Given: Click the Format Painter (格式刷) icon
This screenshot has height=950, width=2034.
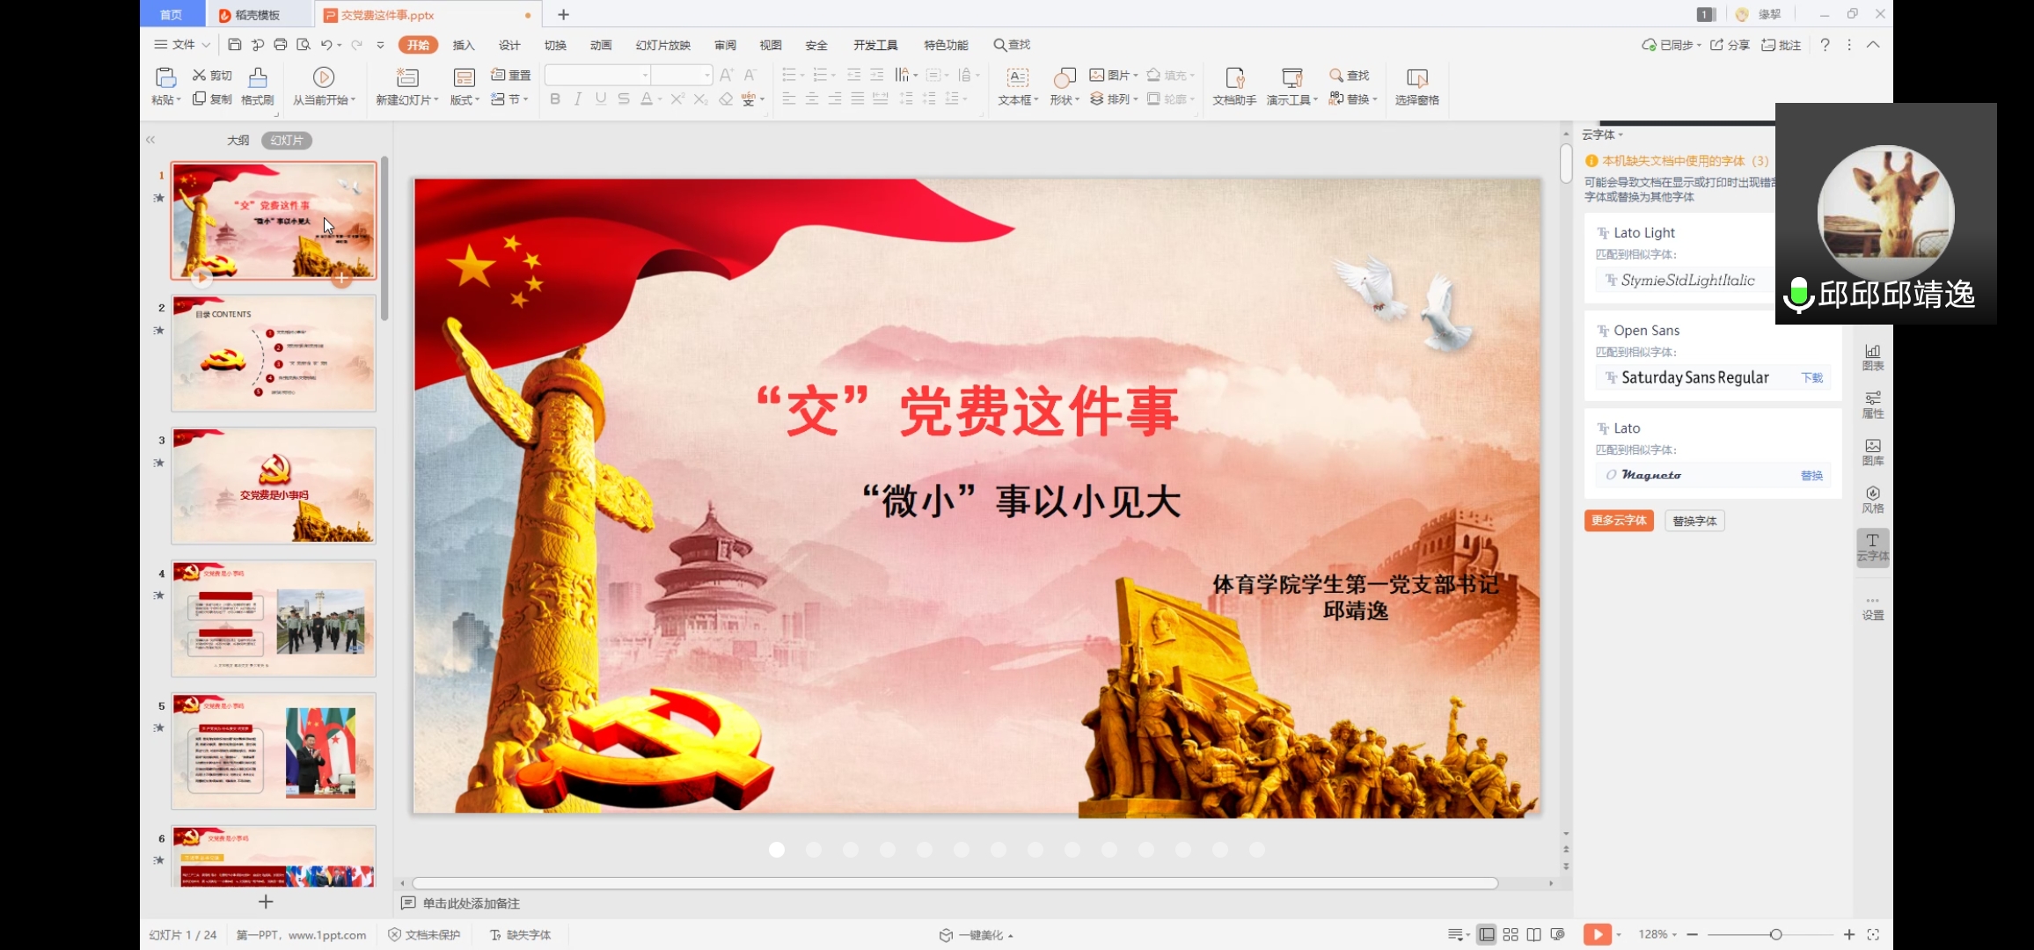Looking at the screenshot, I should pos(257,78).
